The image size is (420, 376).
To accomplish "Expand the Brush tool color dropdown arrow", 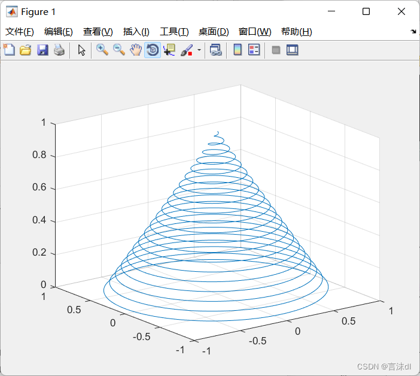I will tap(199, 50).
